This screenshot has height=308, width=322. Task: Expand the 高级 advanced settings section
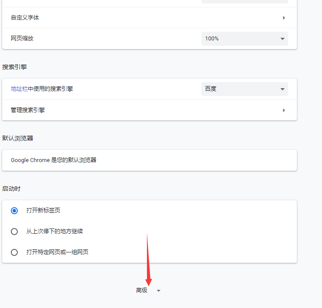142,291
